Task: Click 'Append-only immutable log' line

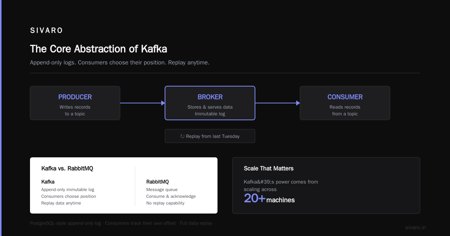Action: point(68,190)
